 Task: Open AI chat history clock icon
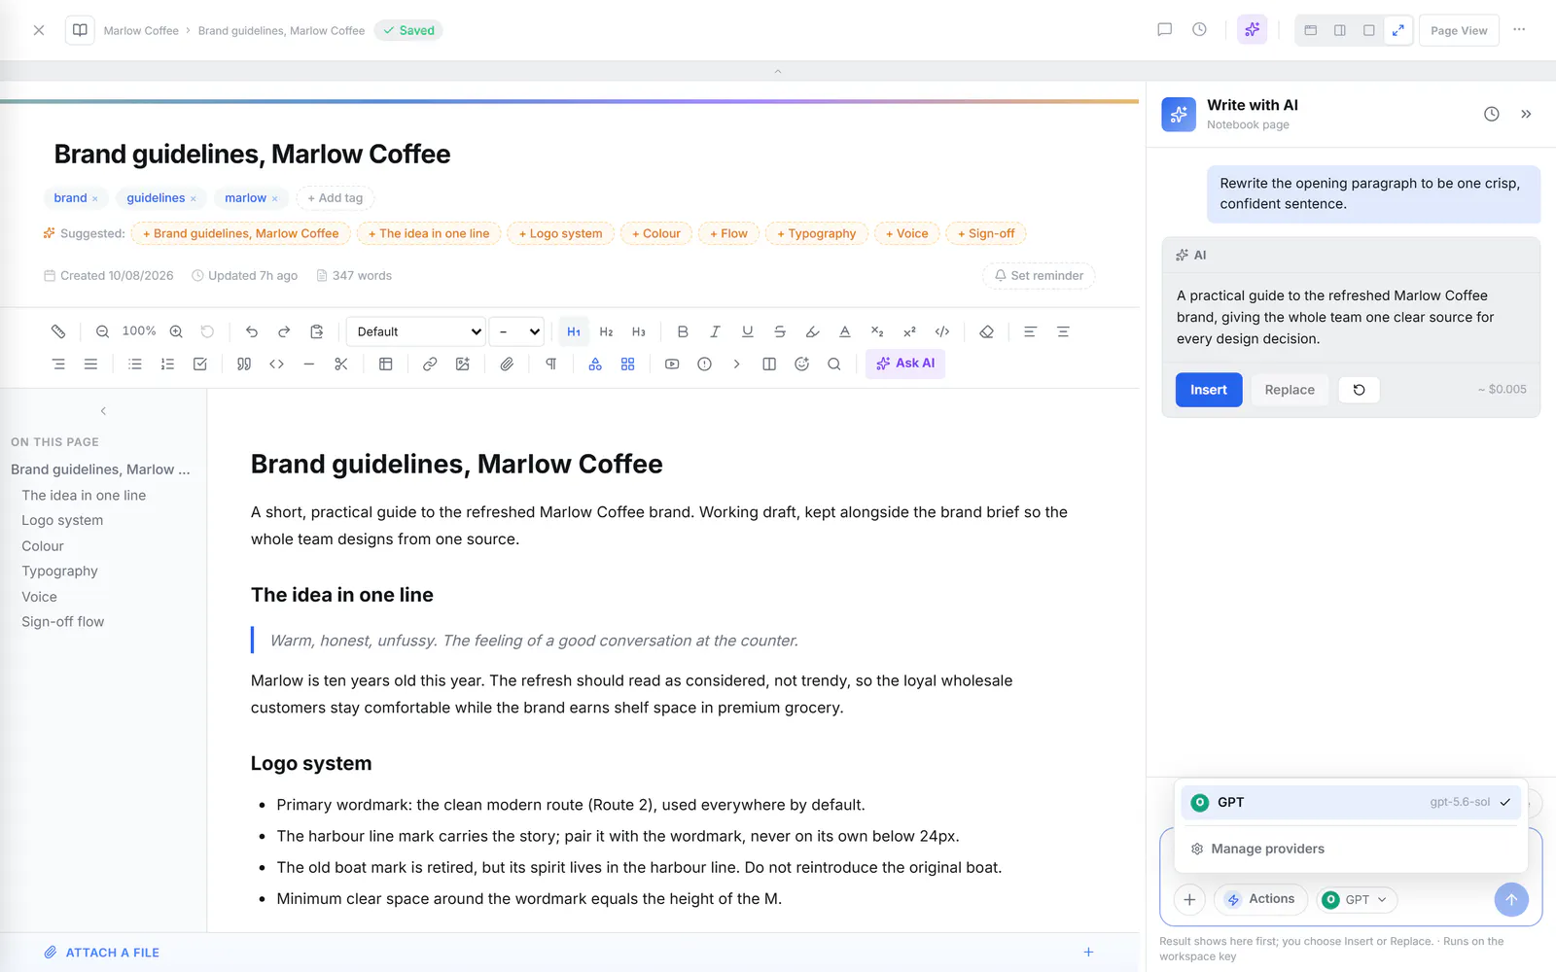[1491, 114]
